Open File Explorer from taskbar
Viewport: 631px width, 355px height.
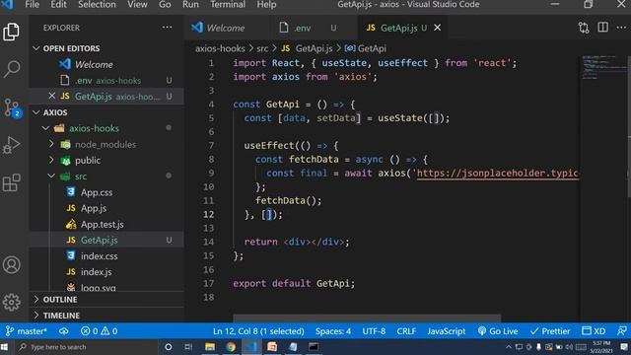click(210, 346)
